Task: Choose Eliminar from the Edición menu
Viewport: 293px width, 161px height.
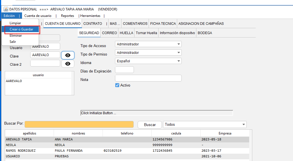Action: click(16, 36)
